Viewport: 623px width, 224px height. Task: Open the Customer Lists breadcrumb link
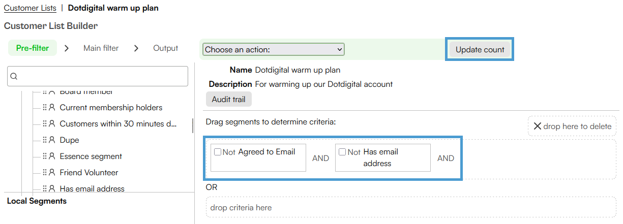(x=30, y=8)
